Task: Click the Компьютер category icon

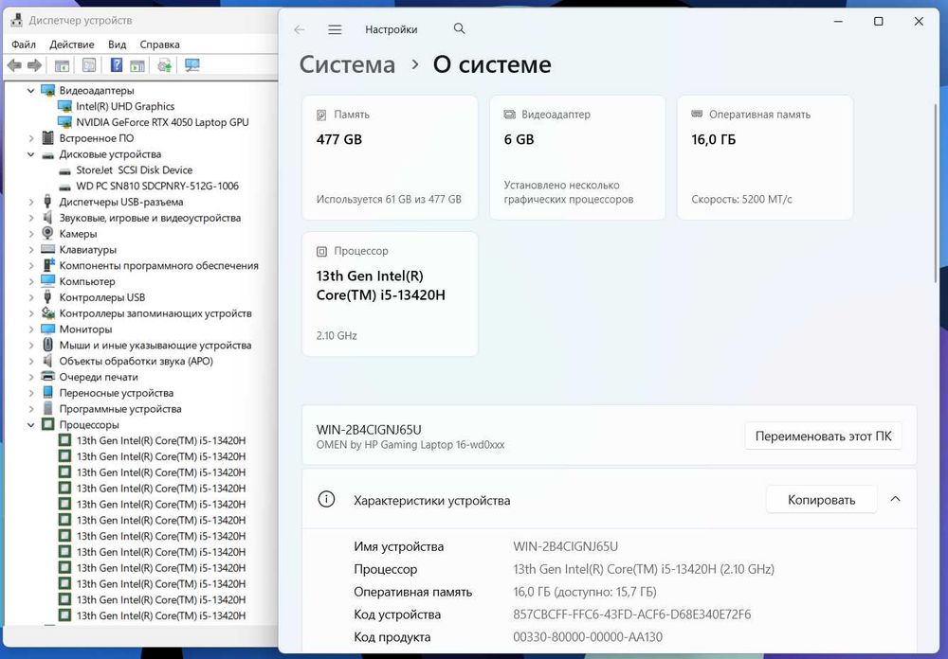Action: [x=47, y=281]
